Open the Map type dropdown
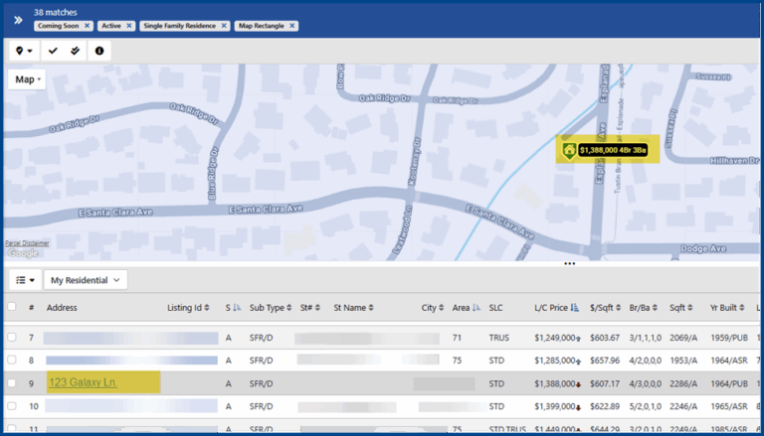 point(28,79)
